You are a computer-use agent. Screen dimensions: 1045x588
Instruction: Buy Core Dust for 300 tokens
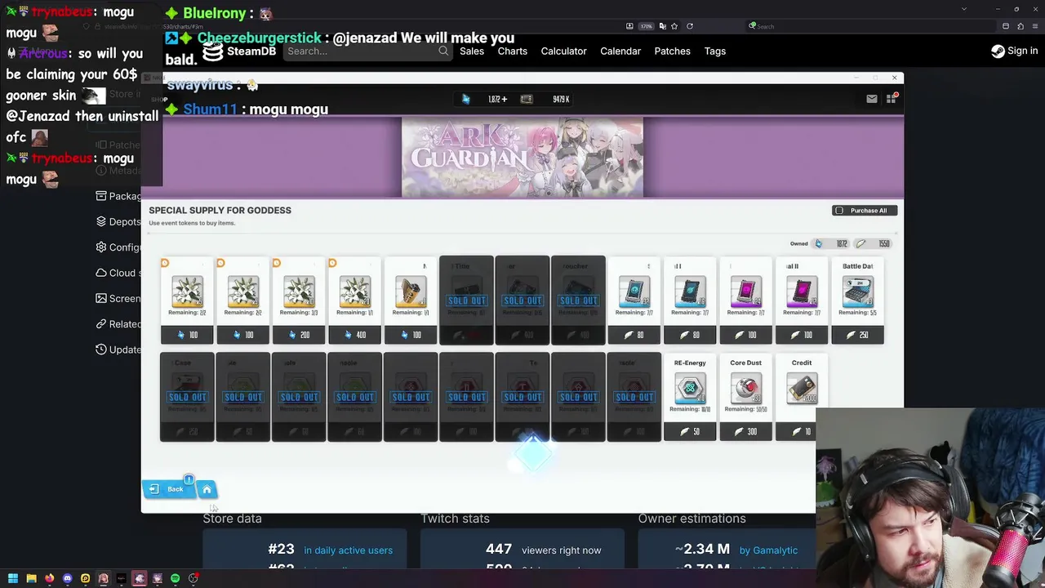click(745, 431)
